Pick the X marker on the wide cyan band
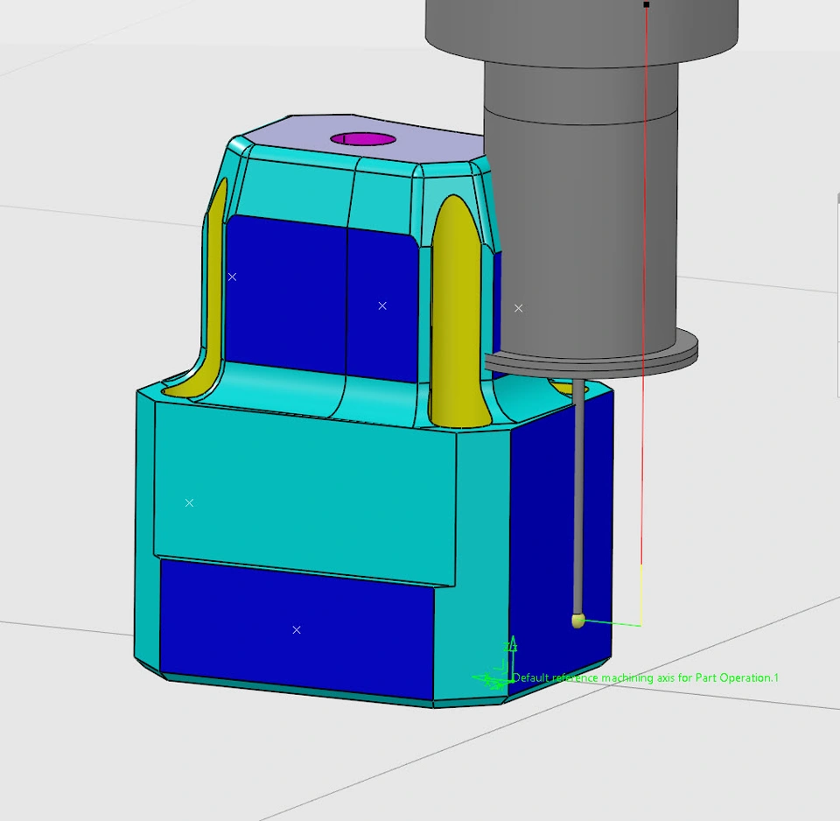Image resolution: width=840 pixels, height=821 pixels. [190, 503]
